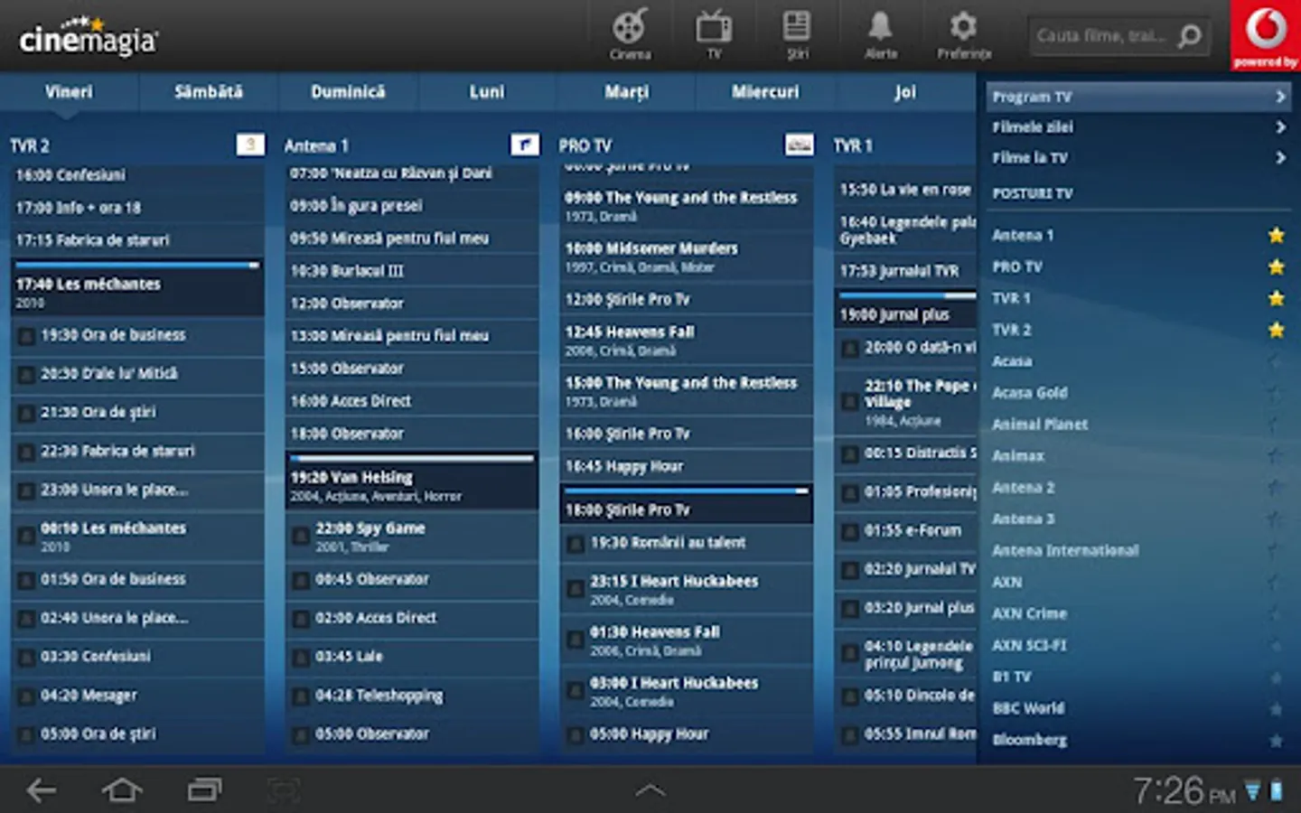Viewport: 1301px width, 813px height.
Task: Favorite Bloomberg star
Action: (x=1276, y=740)
